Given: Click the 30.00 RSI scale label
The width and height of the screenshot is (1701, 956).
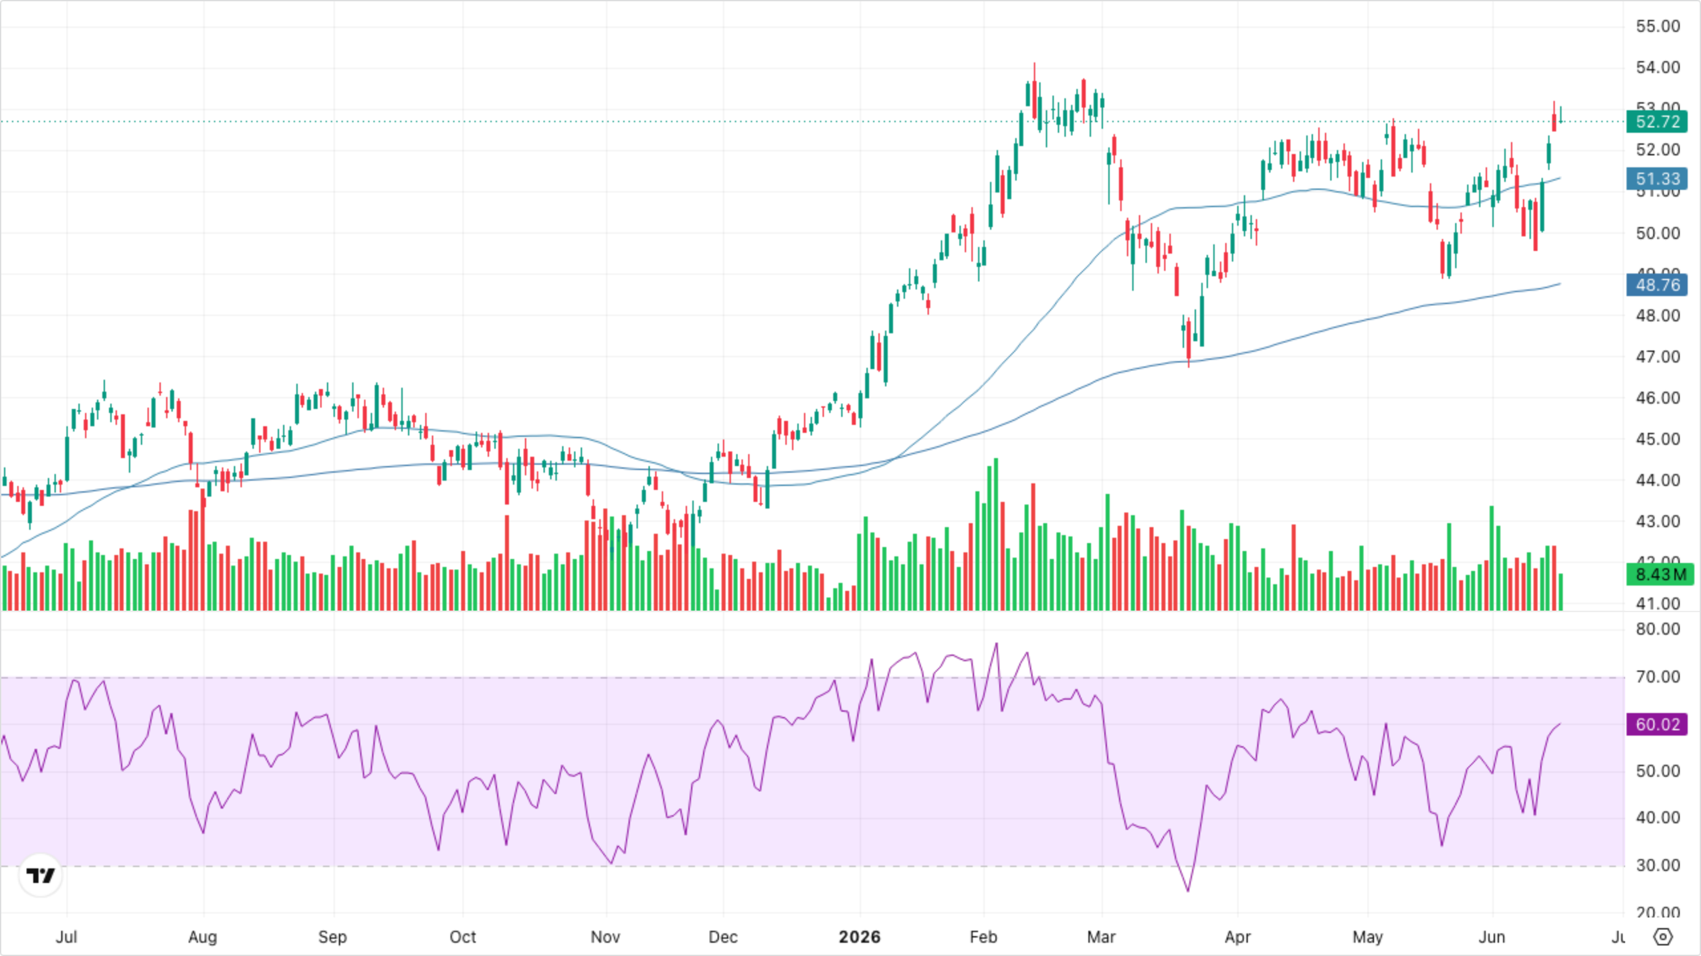Looking at the screenshot, I should click(1657, 865).
